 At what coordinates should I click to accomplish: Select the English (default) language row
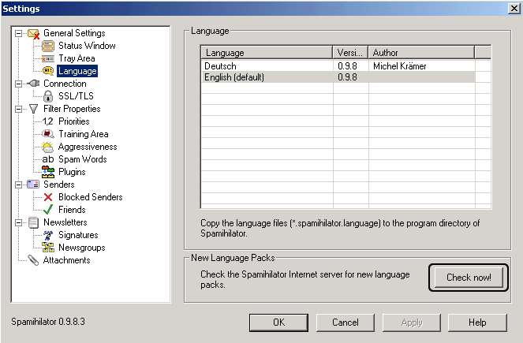tap(338, 77)
